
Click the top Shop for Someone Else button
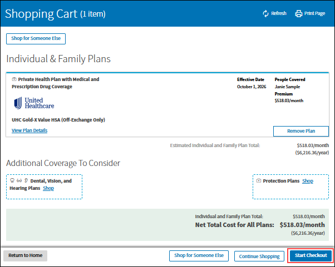point(36,39)
